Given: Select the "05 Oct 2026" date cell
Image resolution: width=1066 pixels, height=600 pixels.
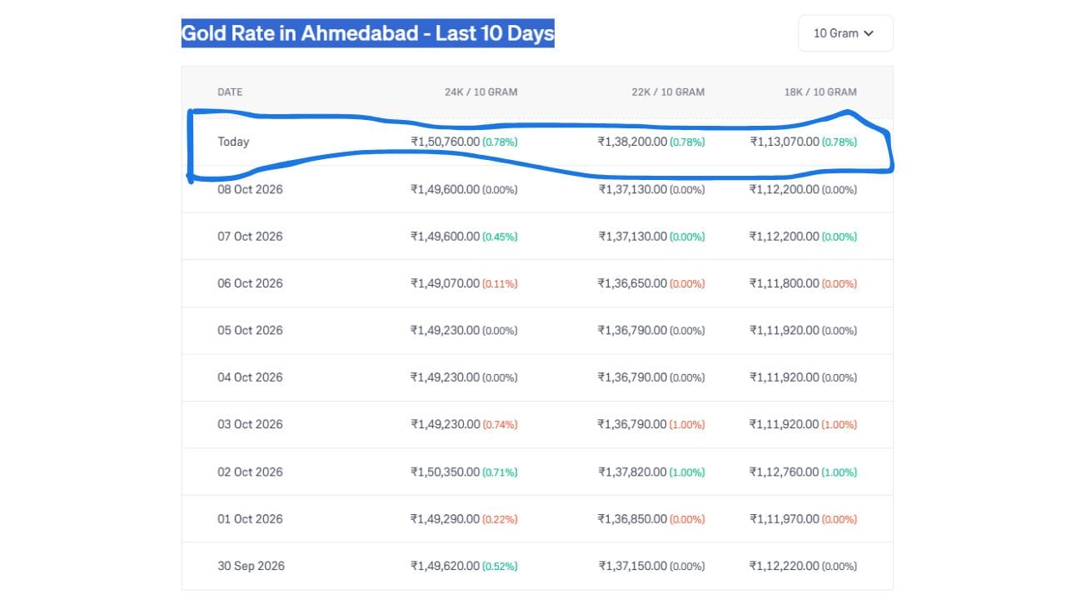Looking at the screenshot, I should (x=250, y=330).
